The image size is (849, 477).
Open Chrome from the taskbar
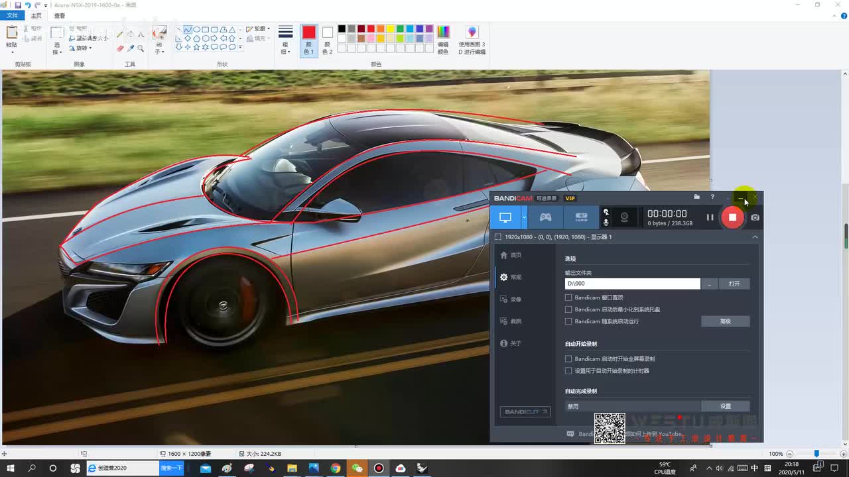336,468
